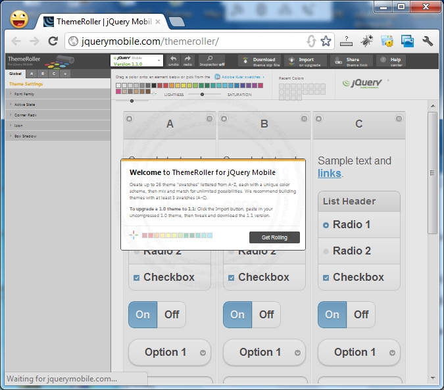The width and height of the screenshot is (444, 390).
Task: Click On in swatch A toggle
Action: (143, 314)
